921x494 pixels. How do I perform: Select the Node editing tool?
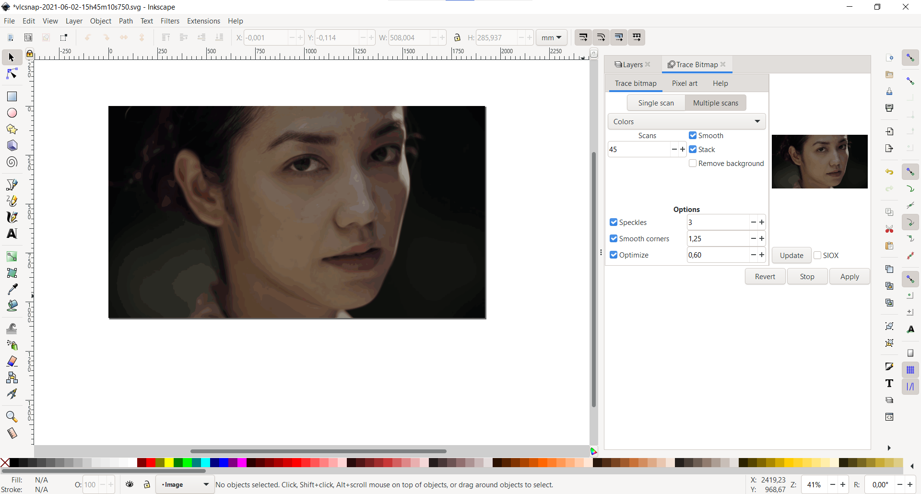point(12,74)
